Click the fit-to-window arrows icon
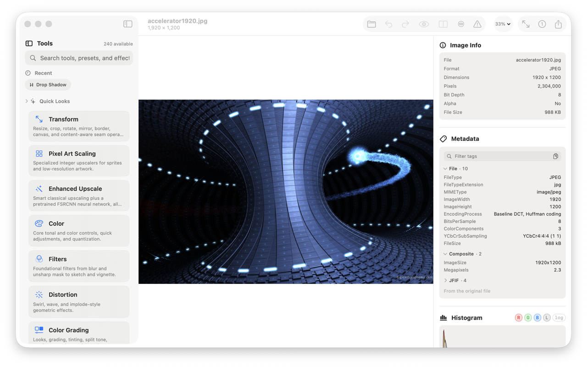The image size is (587, 367). (526, 24)
